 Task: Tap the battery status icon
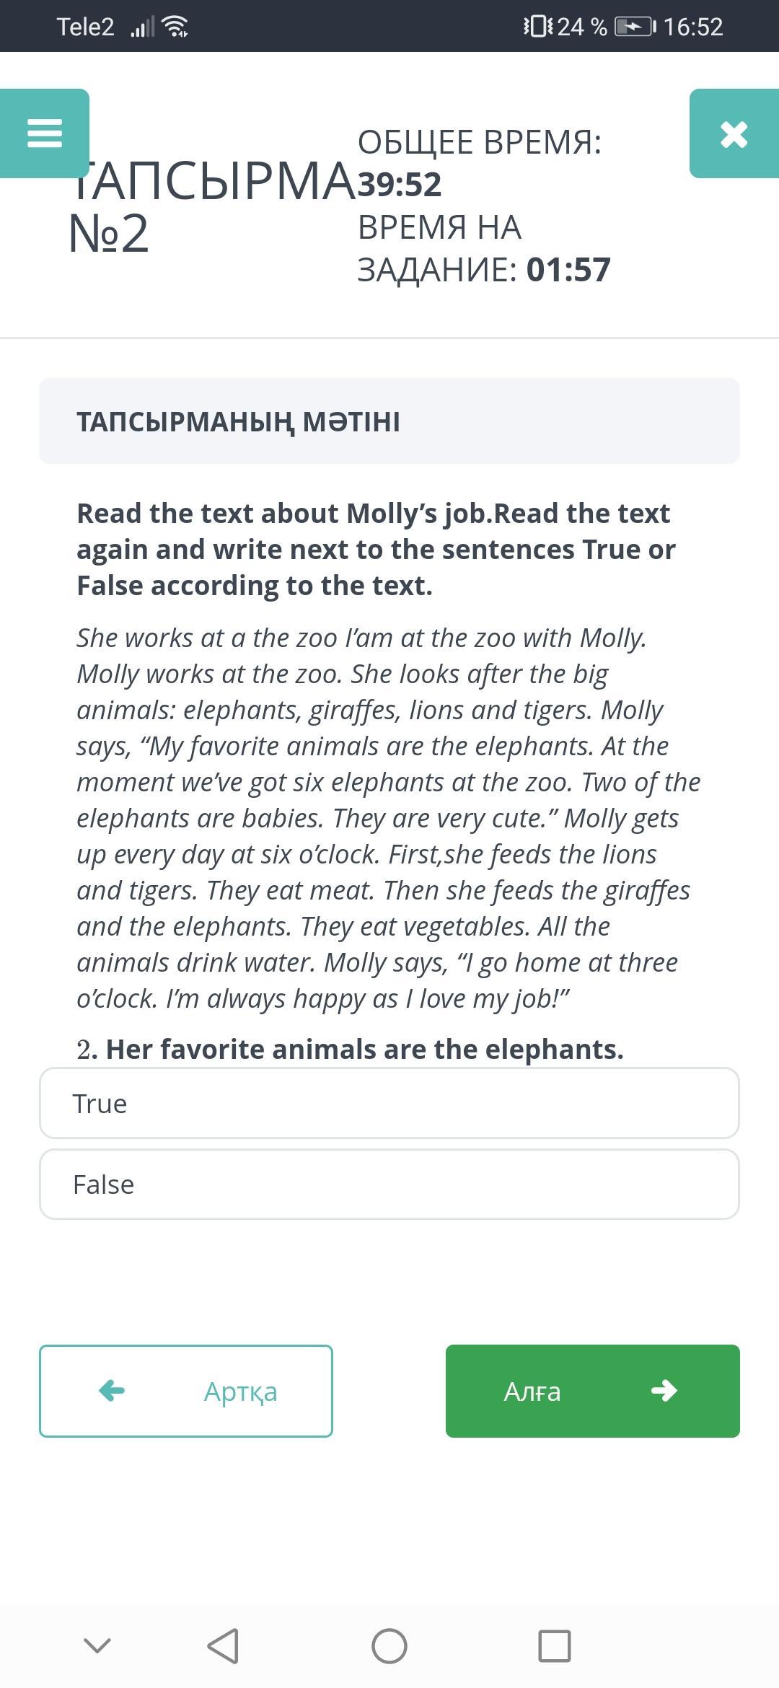coord(635,27)
